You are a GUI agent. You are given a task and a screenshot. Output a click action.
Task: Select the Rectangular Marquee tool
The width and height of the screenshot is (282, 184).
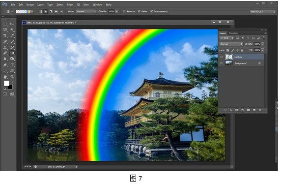pos(5,24)
